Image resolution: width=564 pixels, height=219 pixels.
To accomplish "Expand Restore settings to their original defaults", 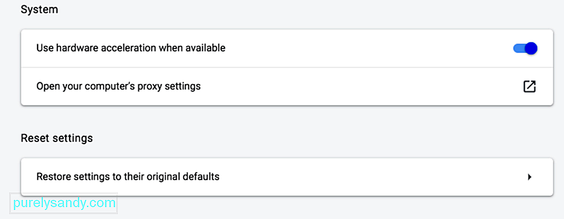I will click(287, 177).
